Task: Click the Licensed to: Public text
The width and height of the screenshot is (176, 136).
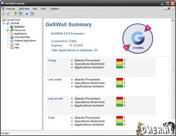Action: pyautogui.click(x=64, y=41)
